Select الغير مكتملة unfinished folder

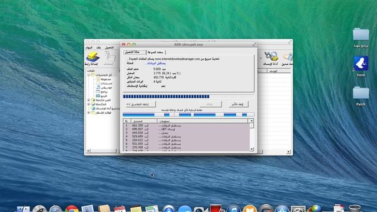(x=101, y=100)
